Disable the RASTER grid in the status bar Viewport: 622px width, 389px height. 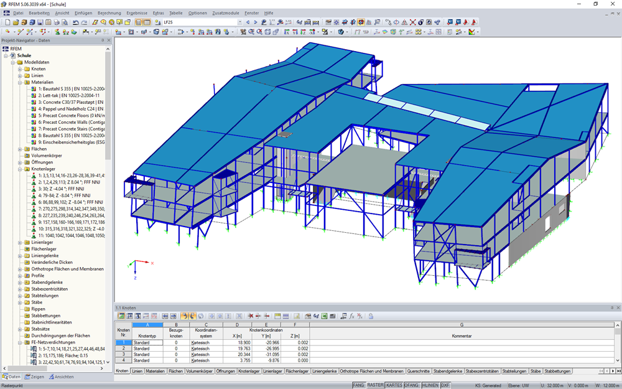click(375, 385)
